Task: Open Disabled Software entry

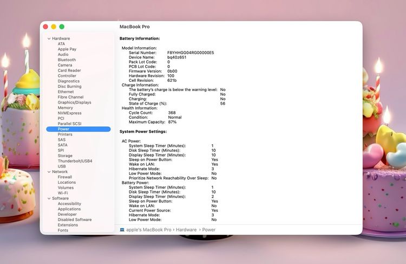Action: click(x=75, y=220)
